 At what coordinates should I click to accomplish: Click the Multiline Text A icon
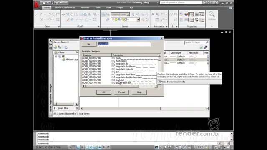153,15
